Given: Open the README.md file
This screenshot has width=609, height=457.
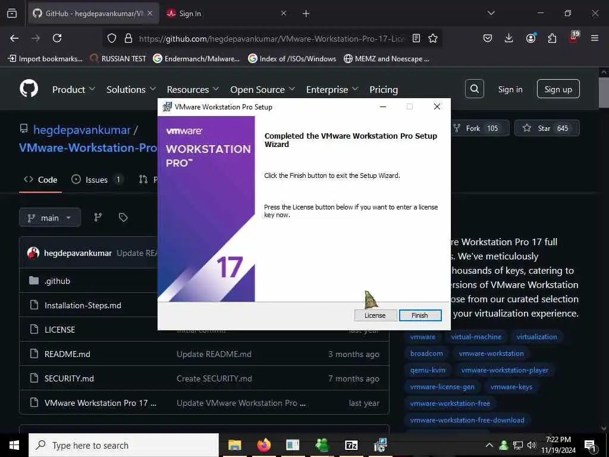Looking at the screenshot, I should 67,354.
